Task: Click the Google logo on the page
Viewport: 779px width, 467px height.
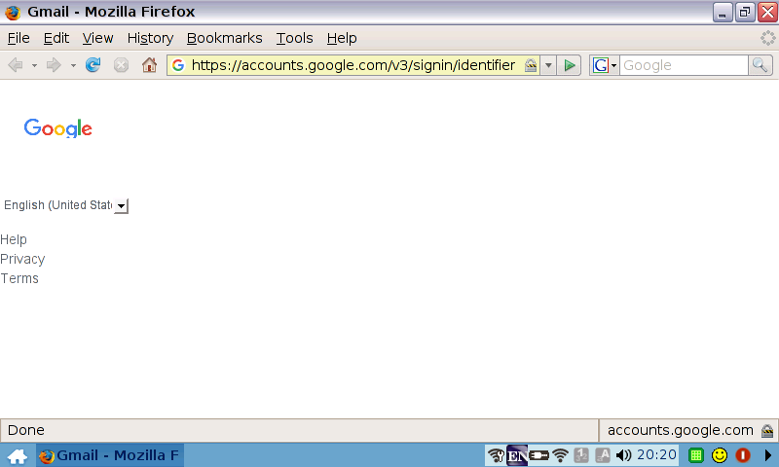Action: (x=58, y=128)
